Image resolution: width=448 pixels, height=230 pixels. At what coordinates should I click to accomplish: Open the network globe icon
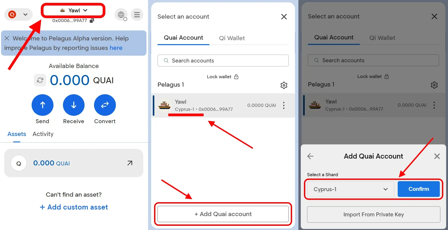(x=121, y=15)
